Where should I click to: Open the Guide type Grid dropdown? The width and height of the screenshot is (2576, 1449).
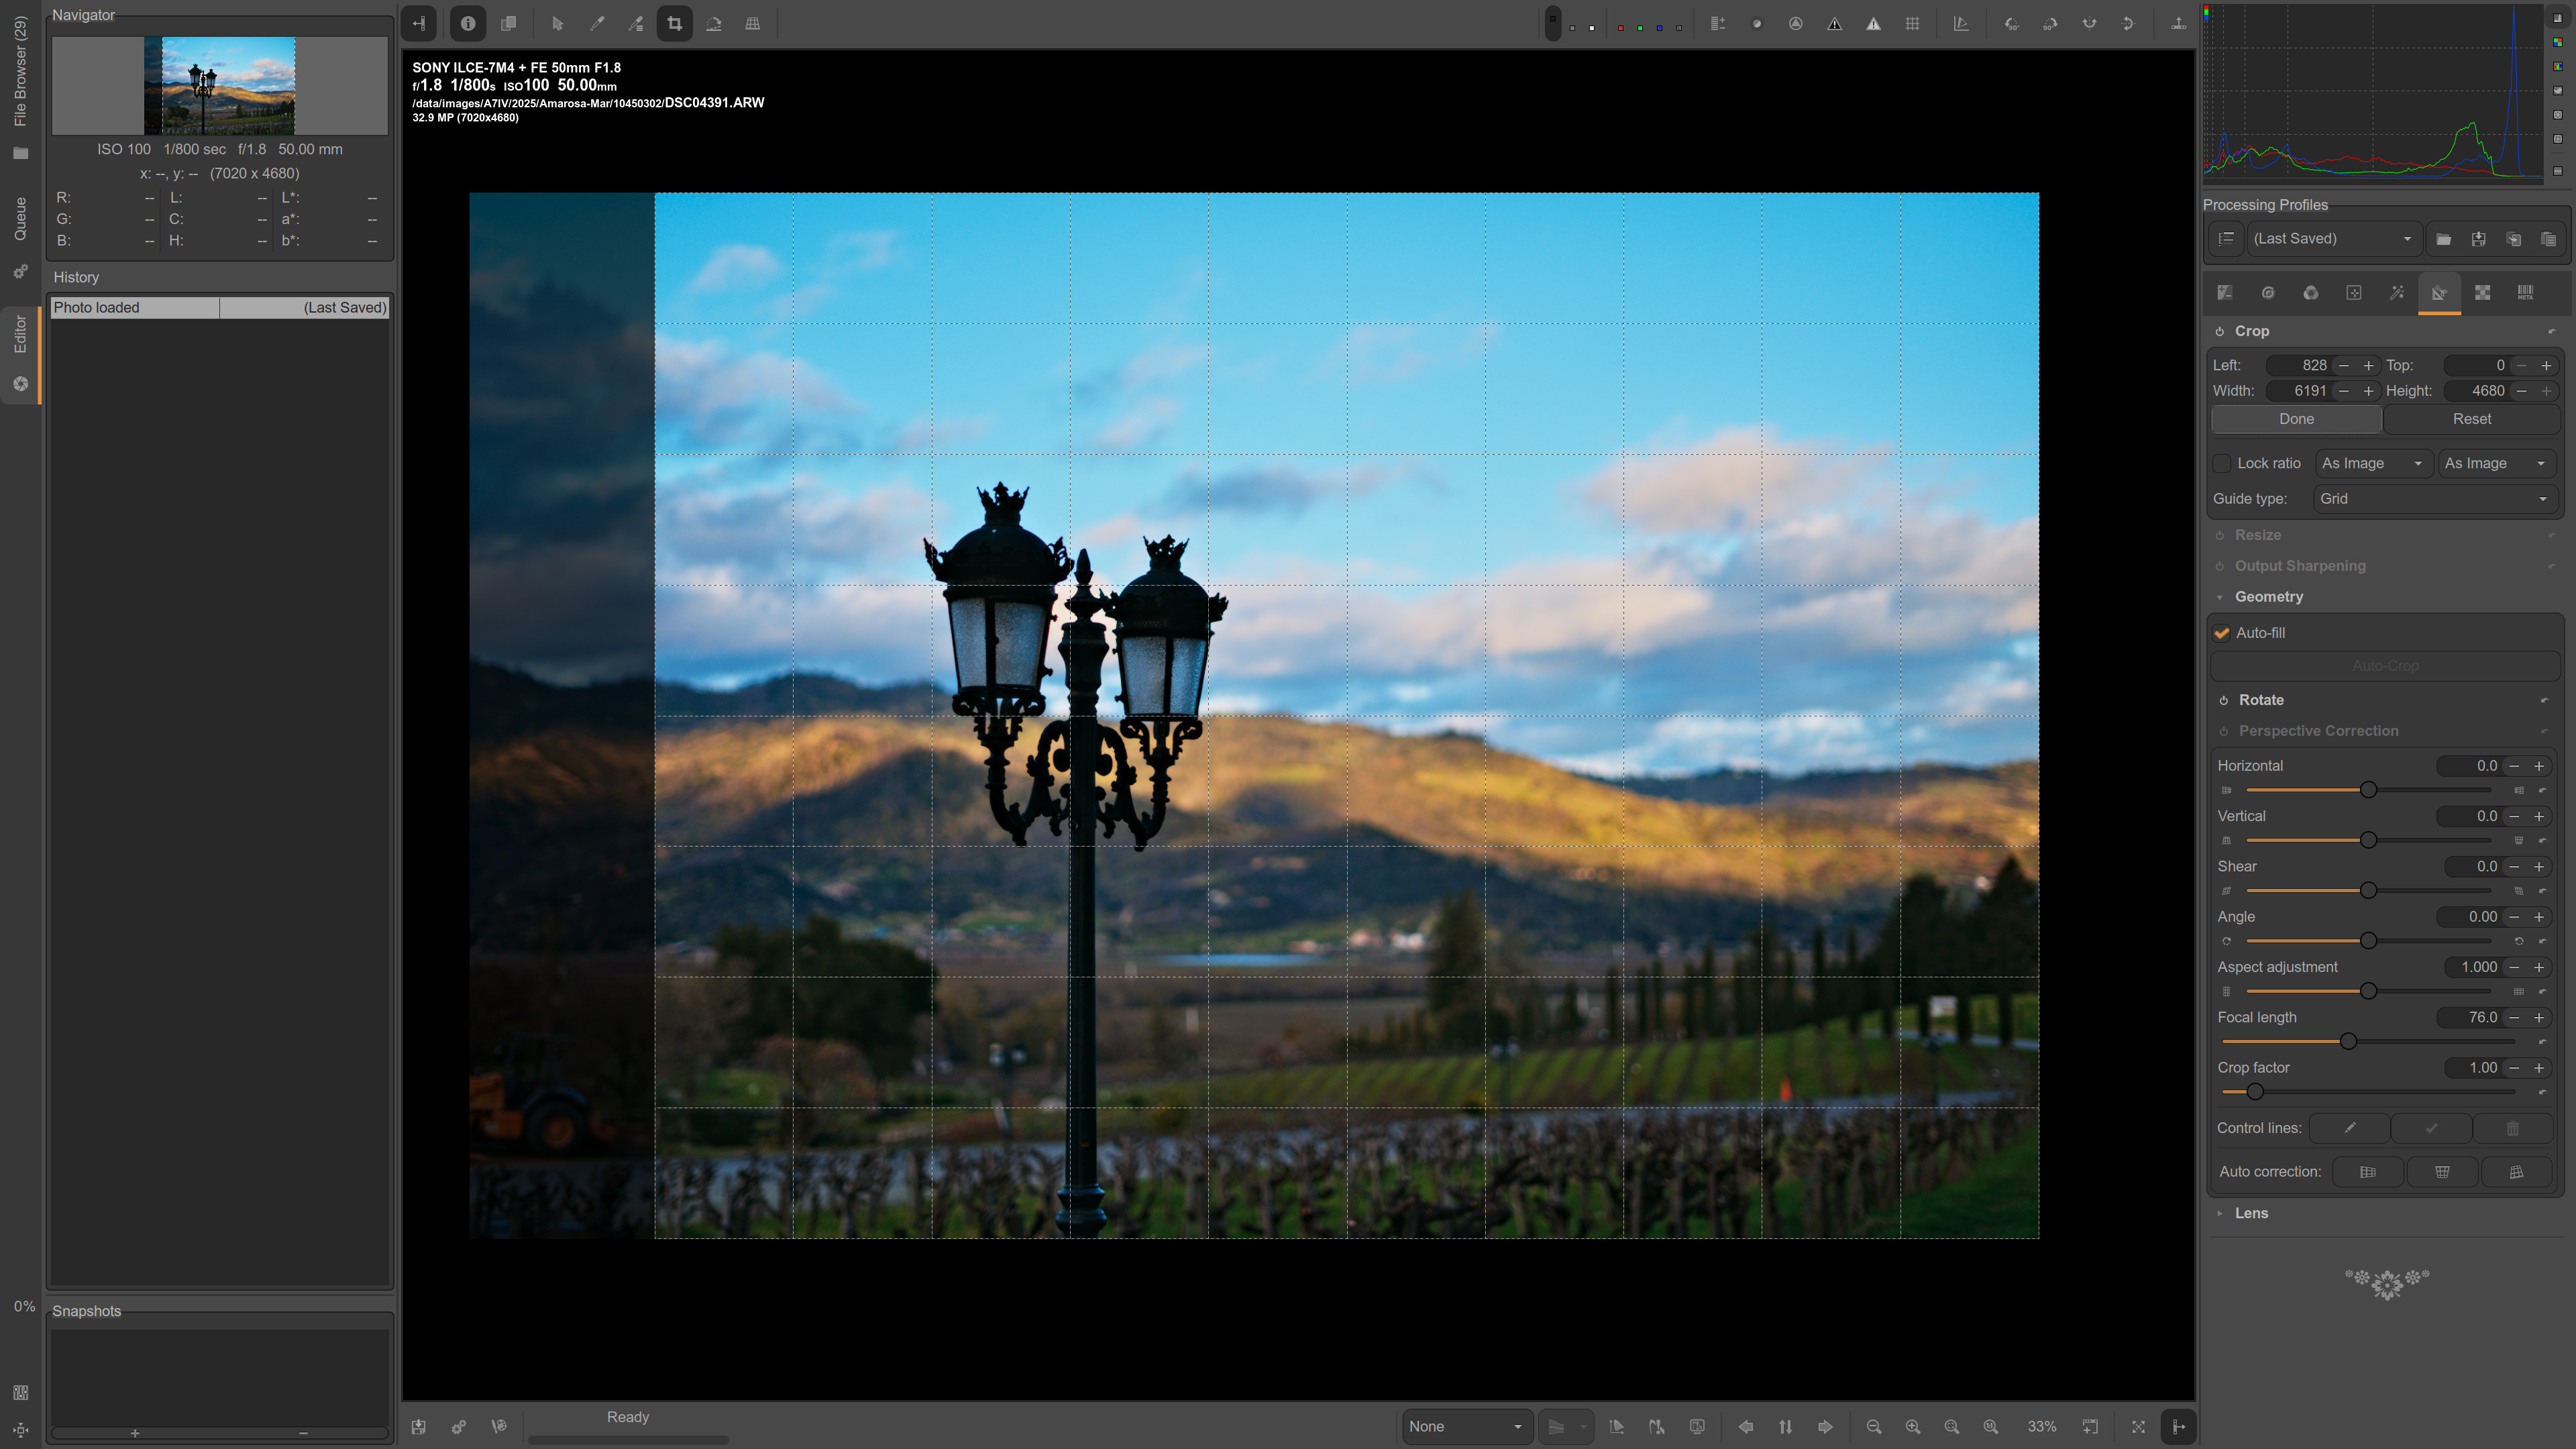pyautogui.click(x=2433, y=499)
